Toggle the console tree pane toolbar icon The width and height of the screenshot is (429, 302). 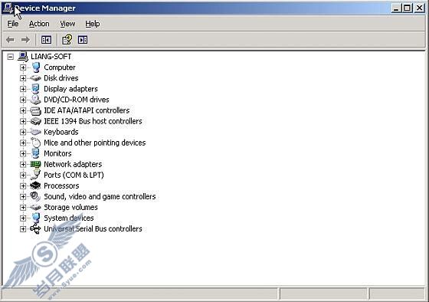pyautogui.click(x=46, y=40)
